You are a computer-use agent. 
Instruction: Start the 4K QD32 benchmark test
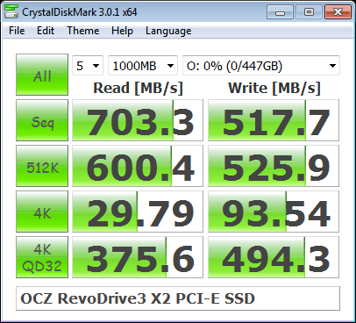click(42, 257)
